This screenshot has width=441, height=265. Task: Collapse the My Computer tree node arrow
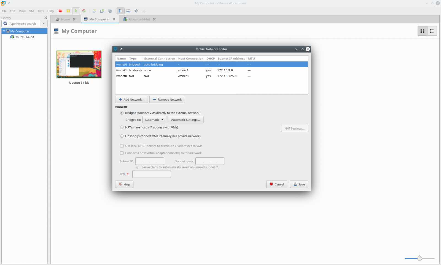4,31
